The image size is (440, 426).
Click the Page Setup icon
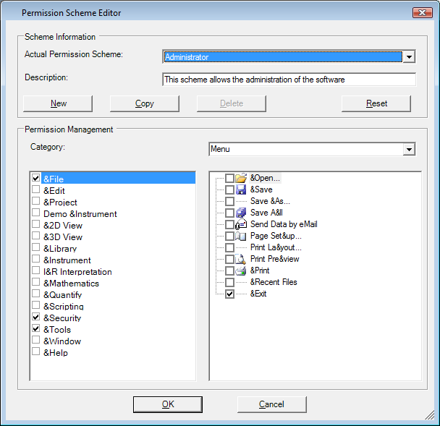[242, 236]
